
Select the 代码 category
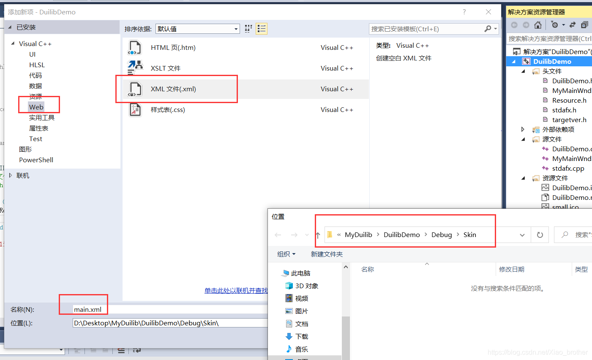35,75
